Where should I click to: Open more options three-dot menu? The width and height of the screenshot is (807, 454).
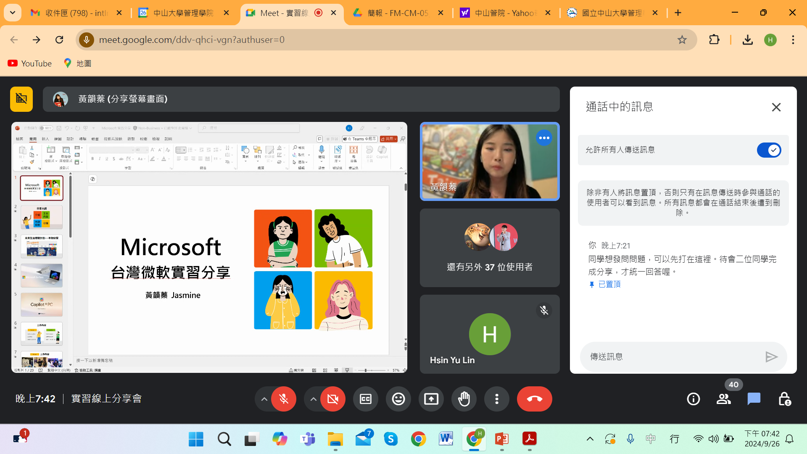click(x=497, y=399)
